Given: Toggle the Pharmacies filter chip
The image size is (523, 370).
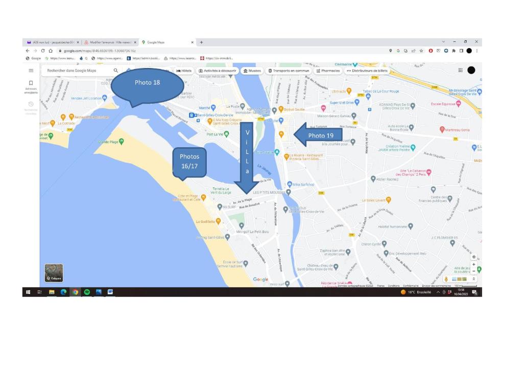Looking at the screenshot, I should coord(328,71).
